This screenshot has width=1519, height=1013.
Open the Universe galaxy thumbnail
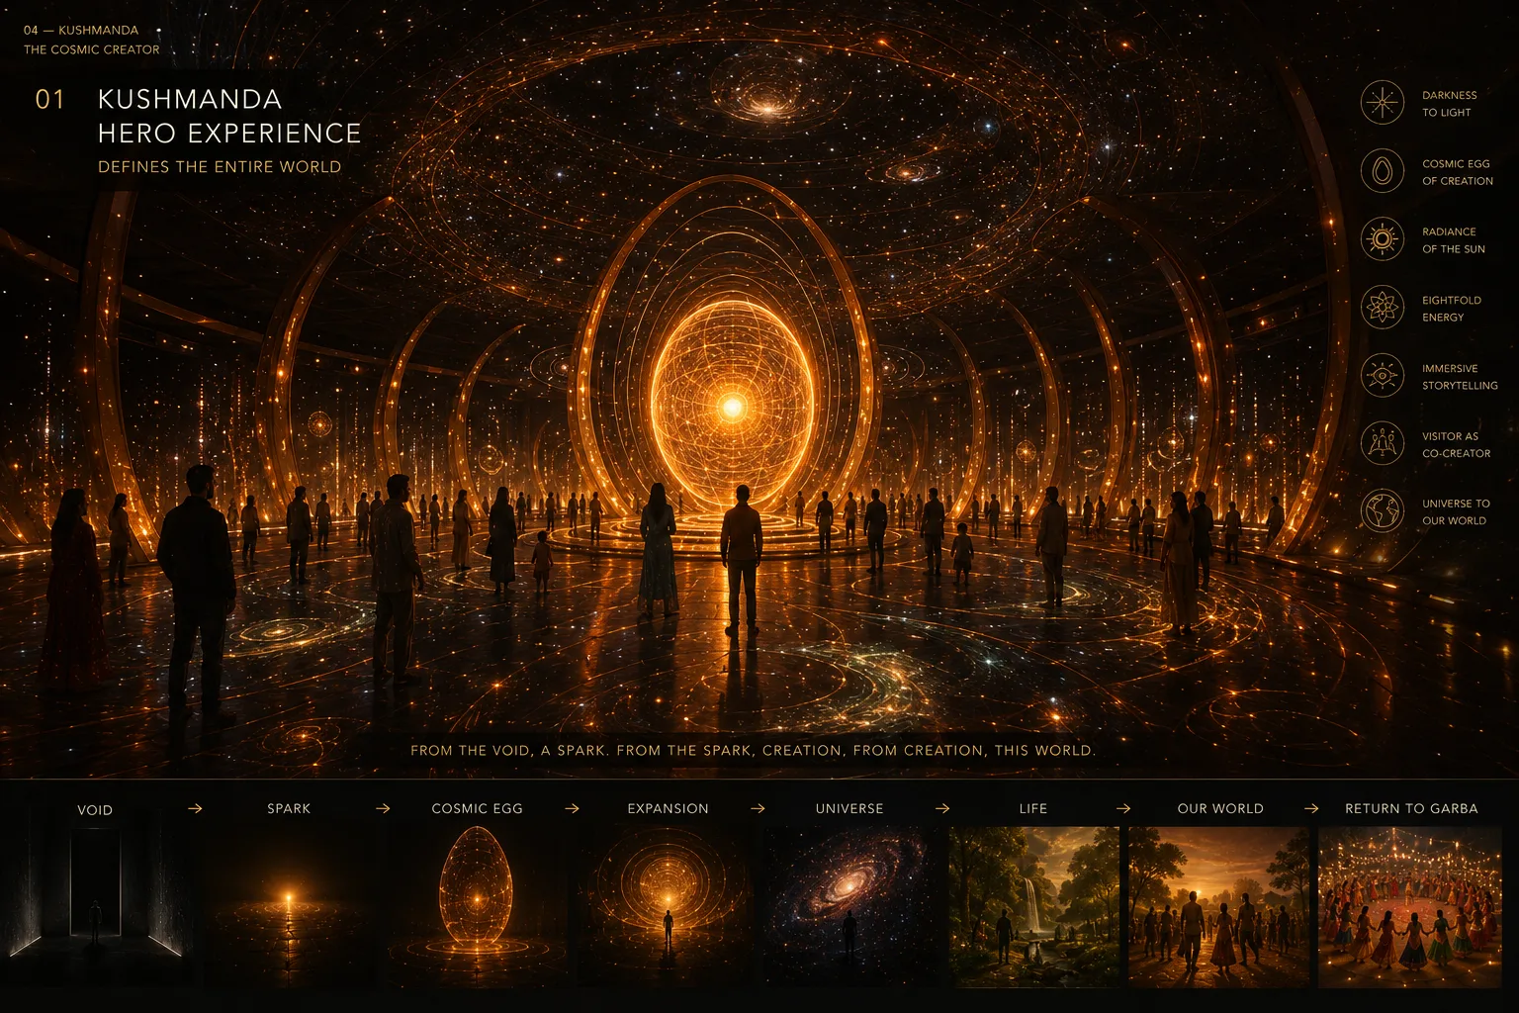850,906
